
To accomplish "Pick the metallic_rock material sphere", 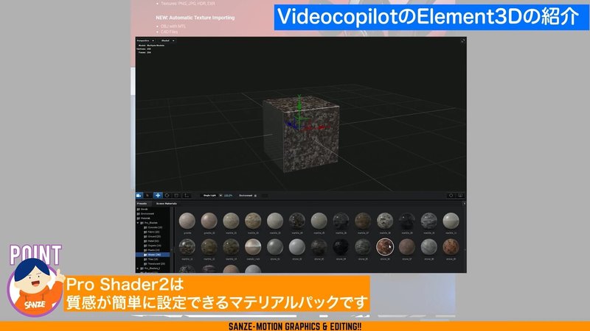I will pos(253,247).
